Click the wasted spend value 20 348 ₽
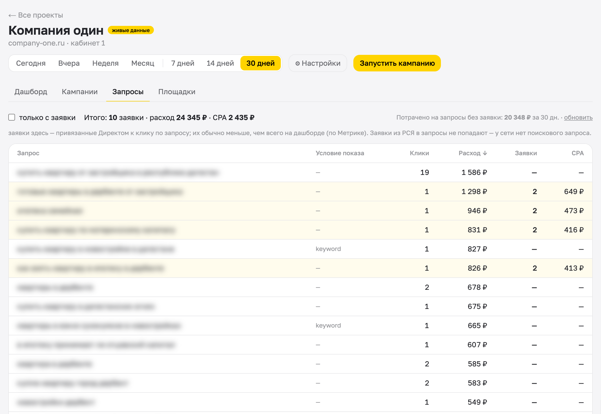The height and width of the screenshot is (414, 601). tap(517, 117)
